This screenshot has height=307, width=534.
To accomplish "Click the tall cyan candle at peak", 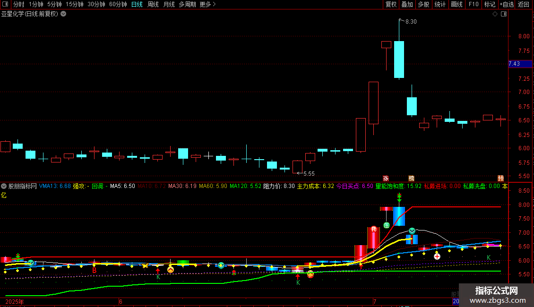I will point(399,60).
